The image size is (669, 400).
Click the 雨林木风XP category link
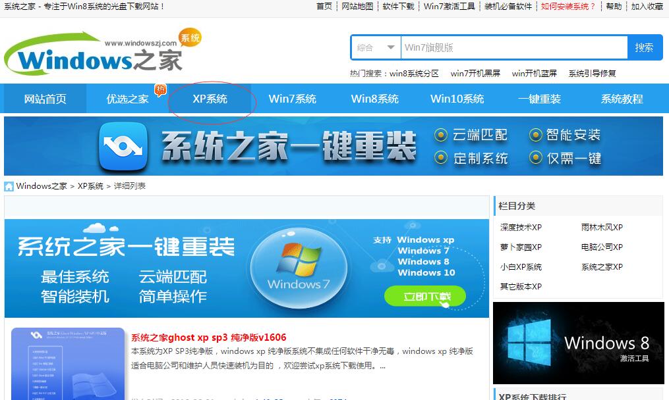click(602, 228)
